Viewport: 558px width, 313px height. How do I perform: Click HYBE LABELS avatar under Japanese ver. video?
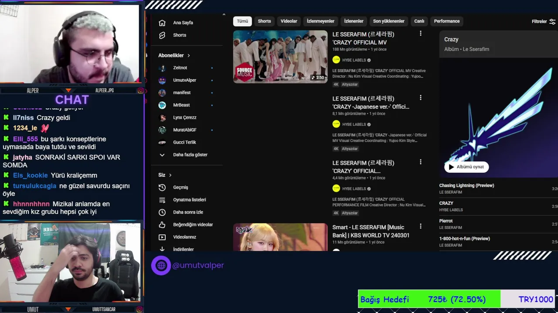click(x=336, y=124)
